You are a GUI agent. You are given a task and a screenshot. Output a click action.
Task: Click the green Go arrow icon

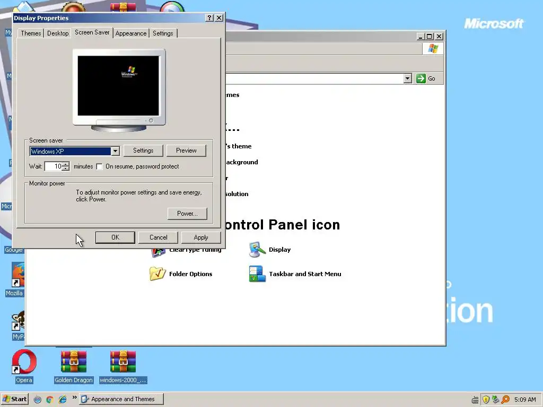[x=421, y=78]
